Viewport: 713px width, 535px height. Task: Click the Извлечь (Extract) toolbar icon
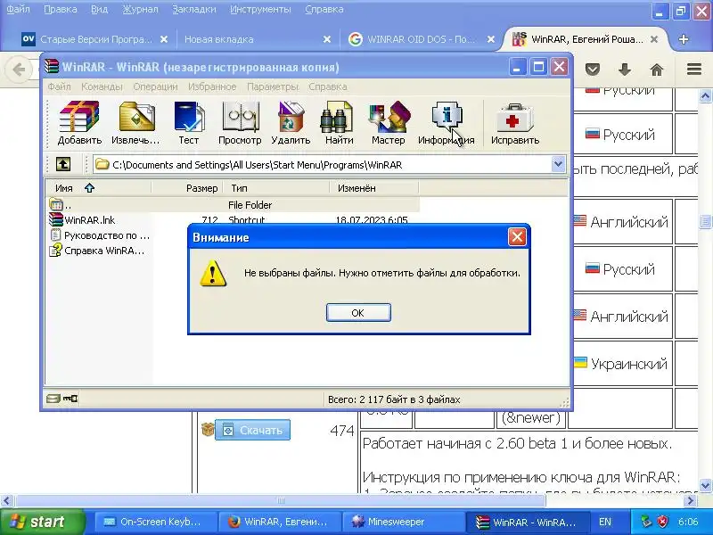[x=136, y=123]
